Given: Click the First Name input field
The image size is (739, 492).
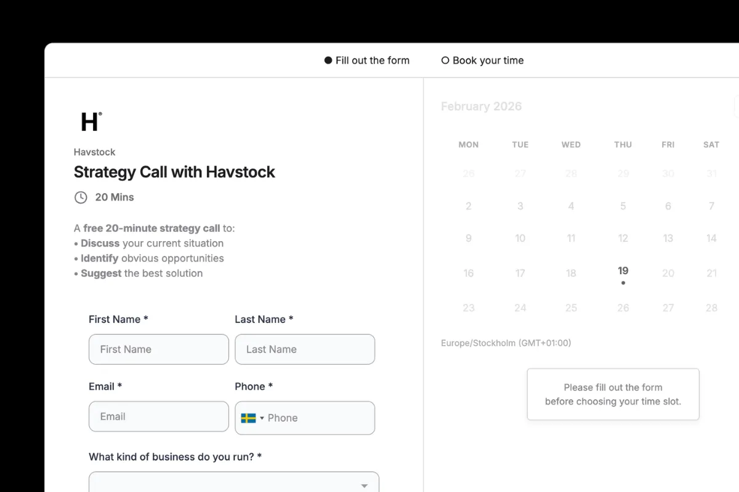Looking at the screenshot, I should (158, 349).
